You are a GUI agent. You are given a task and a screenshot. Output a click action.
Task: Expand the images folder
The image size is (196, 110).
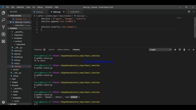click(15, 82)
